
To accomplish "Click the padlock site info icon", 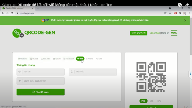I will pos(18,13).
